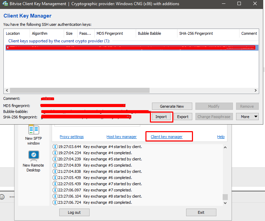Viewport: 265px width, 221px height.
Task: Open the Help link
Action: tap(221, 137)
